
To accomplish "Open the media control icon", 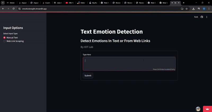I will (x=199, y=9).
